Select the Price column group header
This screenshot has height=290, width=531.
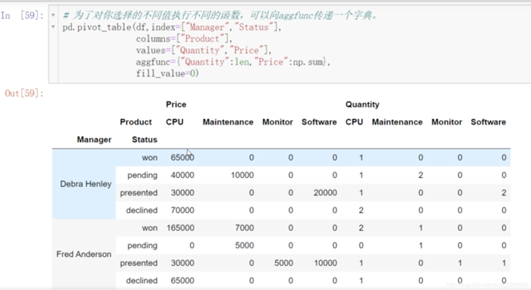pos(176,104)
